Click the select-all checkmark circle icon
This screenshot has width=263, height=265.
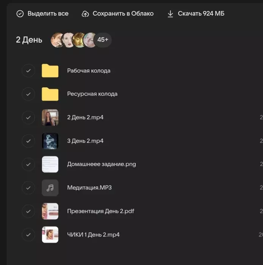pos(20,14)
